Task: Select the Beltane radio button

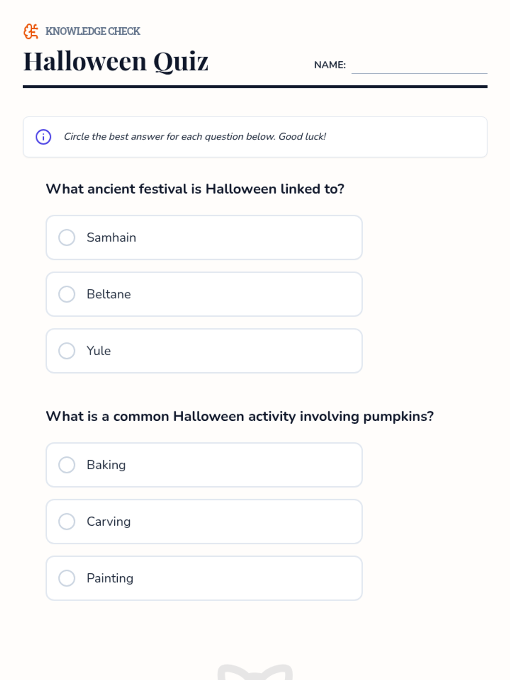Action: click(x=67, y=294)
